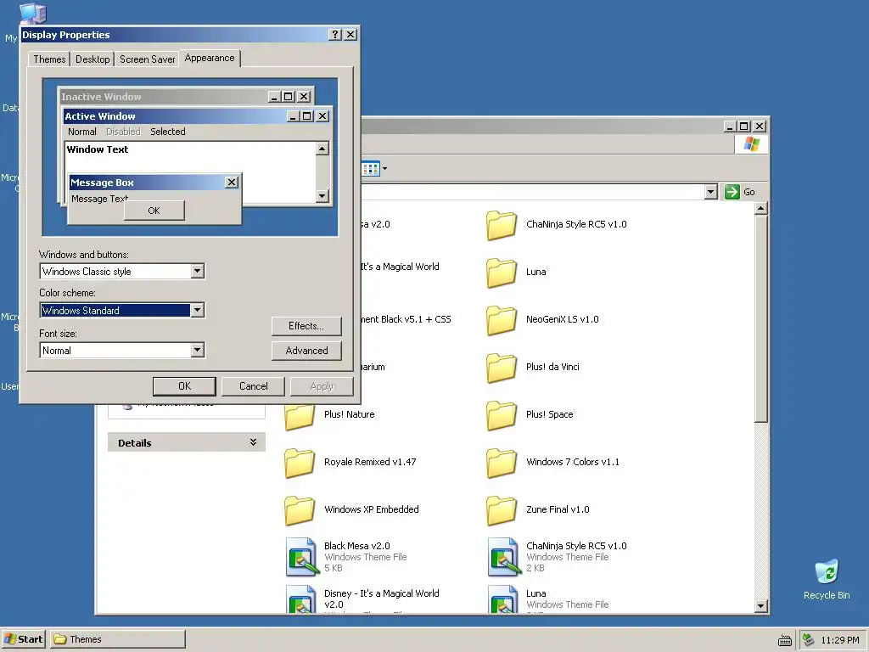Open the Explorer address bar dropdown arrow
Image resolution: width=869 pixels, height=652 pixels.
(x=711, y=192)
